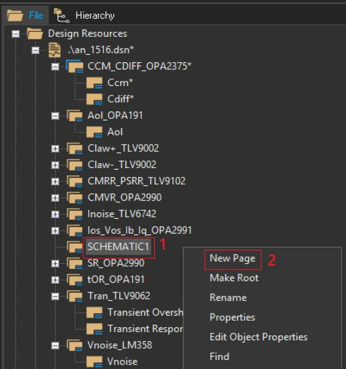346x369 pixels.
Task: Select the CMRR_PSRR_TLV9102 label
Action: tap(137, 181)
